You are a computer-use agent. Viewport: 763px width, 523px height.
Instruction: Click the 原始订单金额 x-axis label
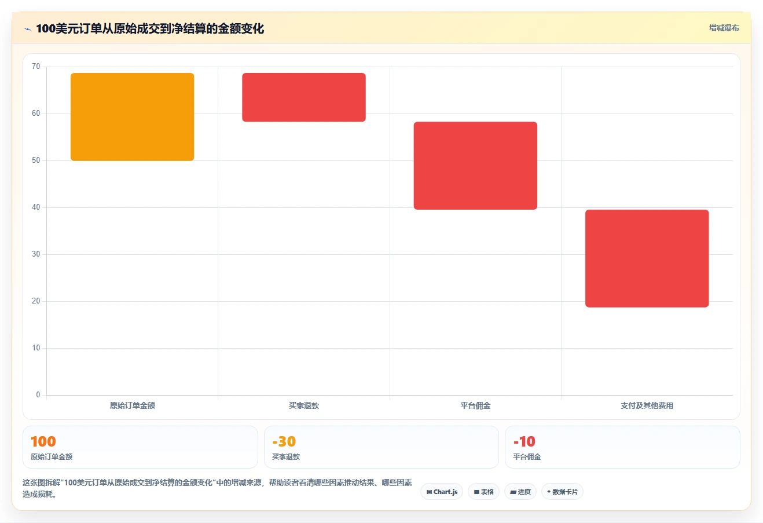pos(133,405)
